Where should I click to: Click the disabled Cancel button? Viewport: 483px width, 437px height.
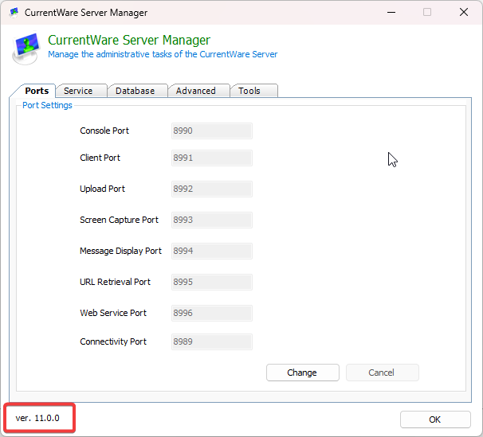pos(383,373)
